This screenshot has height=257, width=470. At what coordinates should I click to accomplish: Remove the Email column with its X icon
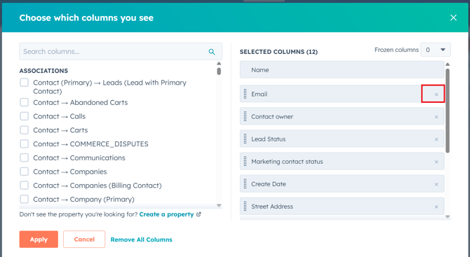coord(436,95)
